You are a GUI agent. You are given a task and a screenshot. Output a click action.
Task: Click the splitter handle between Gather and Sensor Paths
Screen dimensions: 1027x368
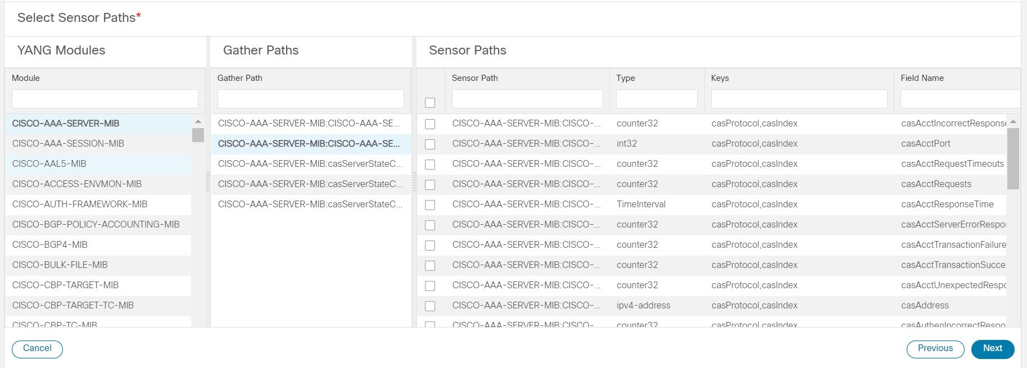point(414,182)
